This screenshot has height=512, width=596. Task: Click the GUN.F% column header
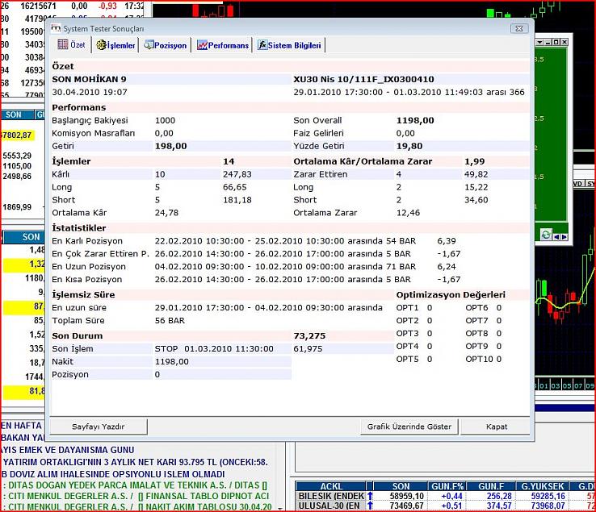(x=447, y=486)
